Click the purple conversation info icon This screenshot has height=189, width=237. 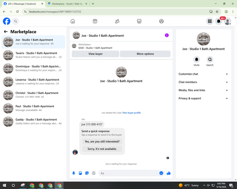pyautogui.click(x=167, y=35)
